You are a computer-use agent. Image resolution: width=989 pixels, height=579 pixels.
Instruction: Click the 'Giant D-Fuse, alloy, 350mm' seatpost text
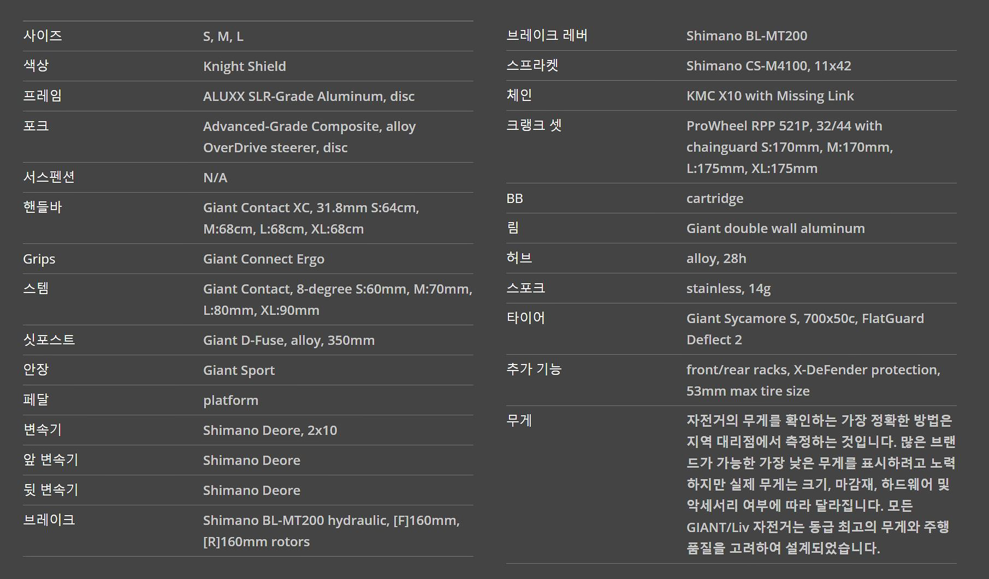click(288, 341)
